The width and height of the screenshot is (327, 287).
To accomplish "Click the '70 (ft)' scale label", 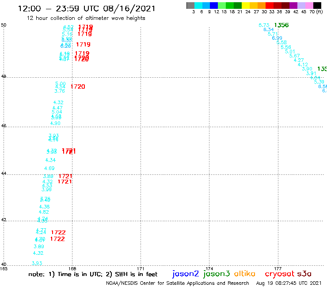I will (316, 12).
